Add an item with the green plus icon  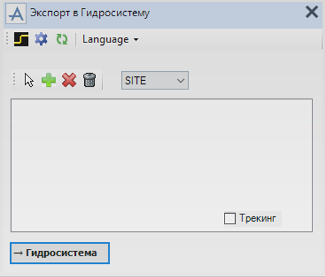(x=49, y=80)
